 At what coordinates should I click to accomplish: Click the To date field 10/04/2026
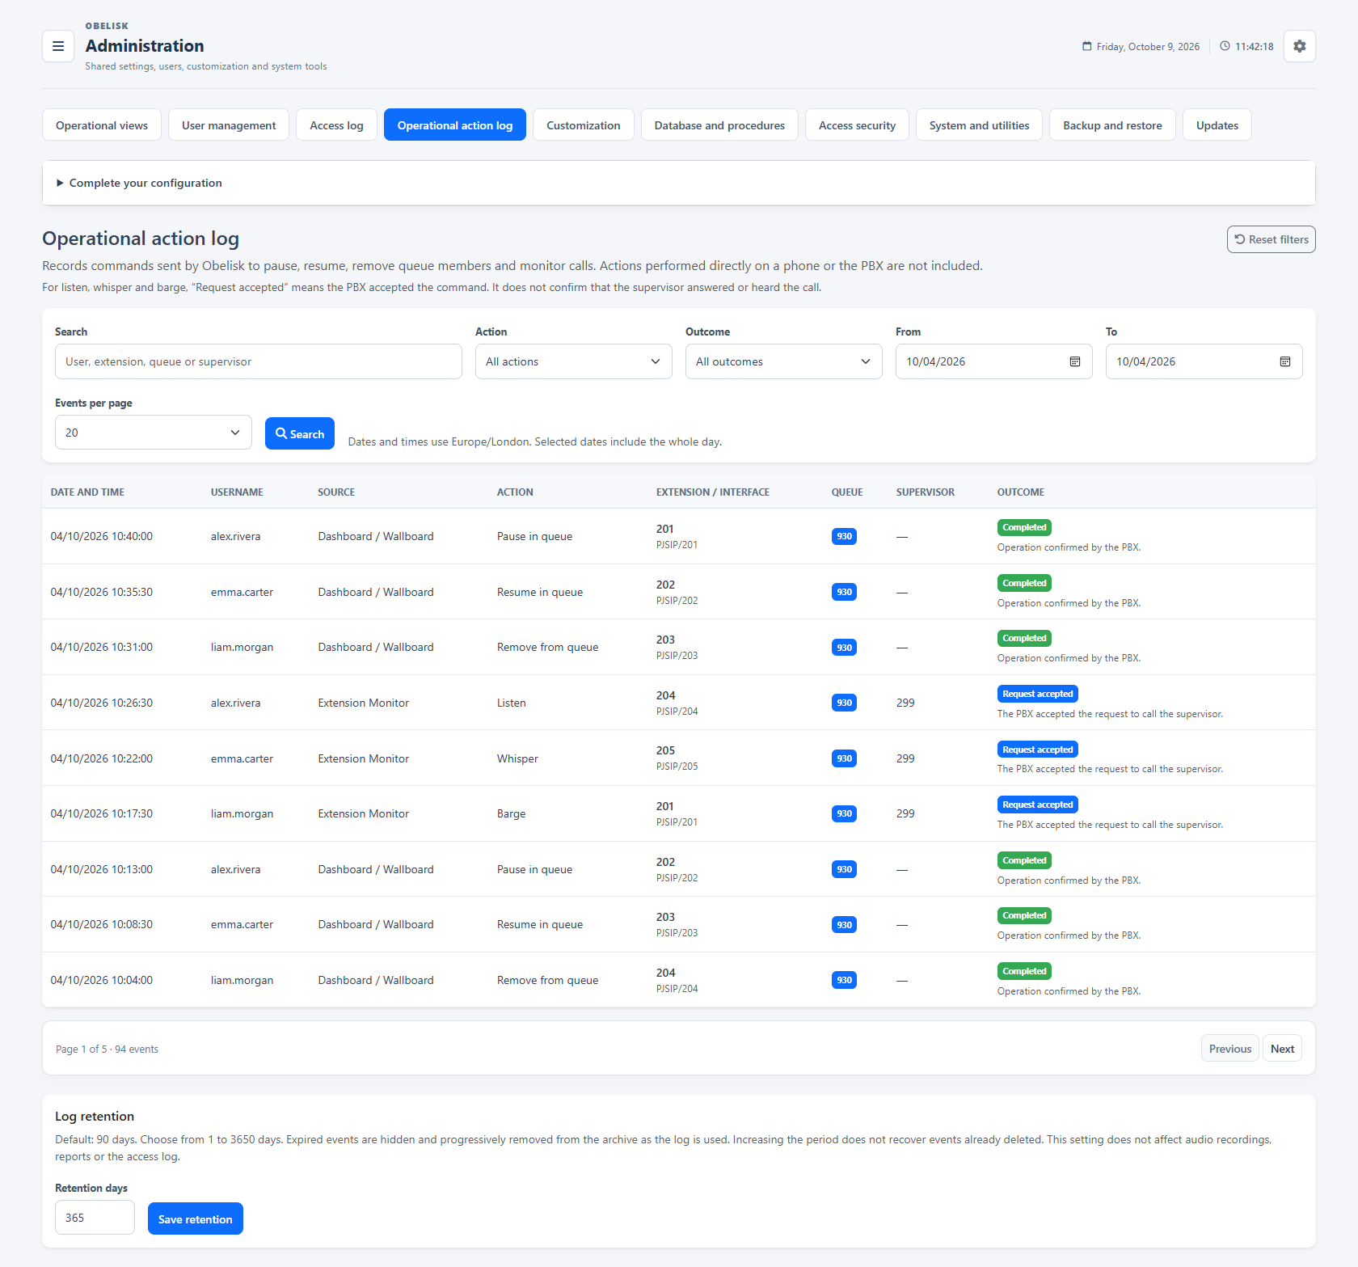coord(1204,361)
